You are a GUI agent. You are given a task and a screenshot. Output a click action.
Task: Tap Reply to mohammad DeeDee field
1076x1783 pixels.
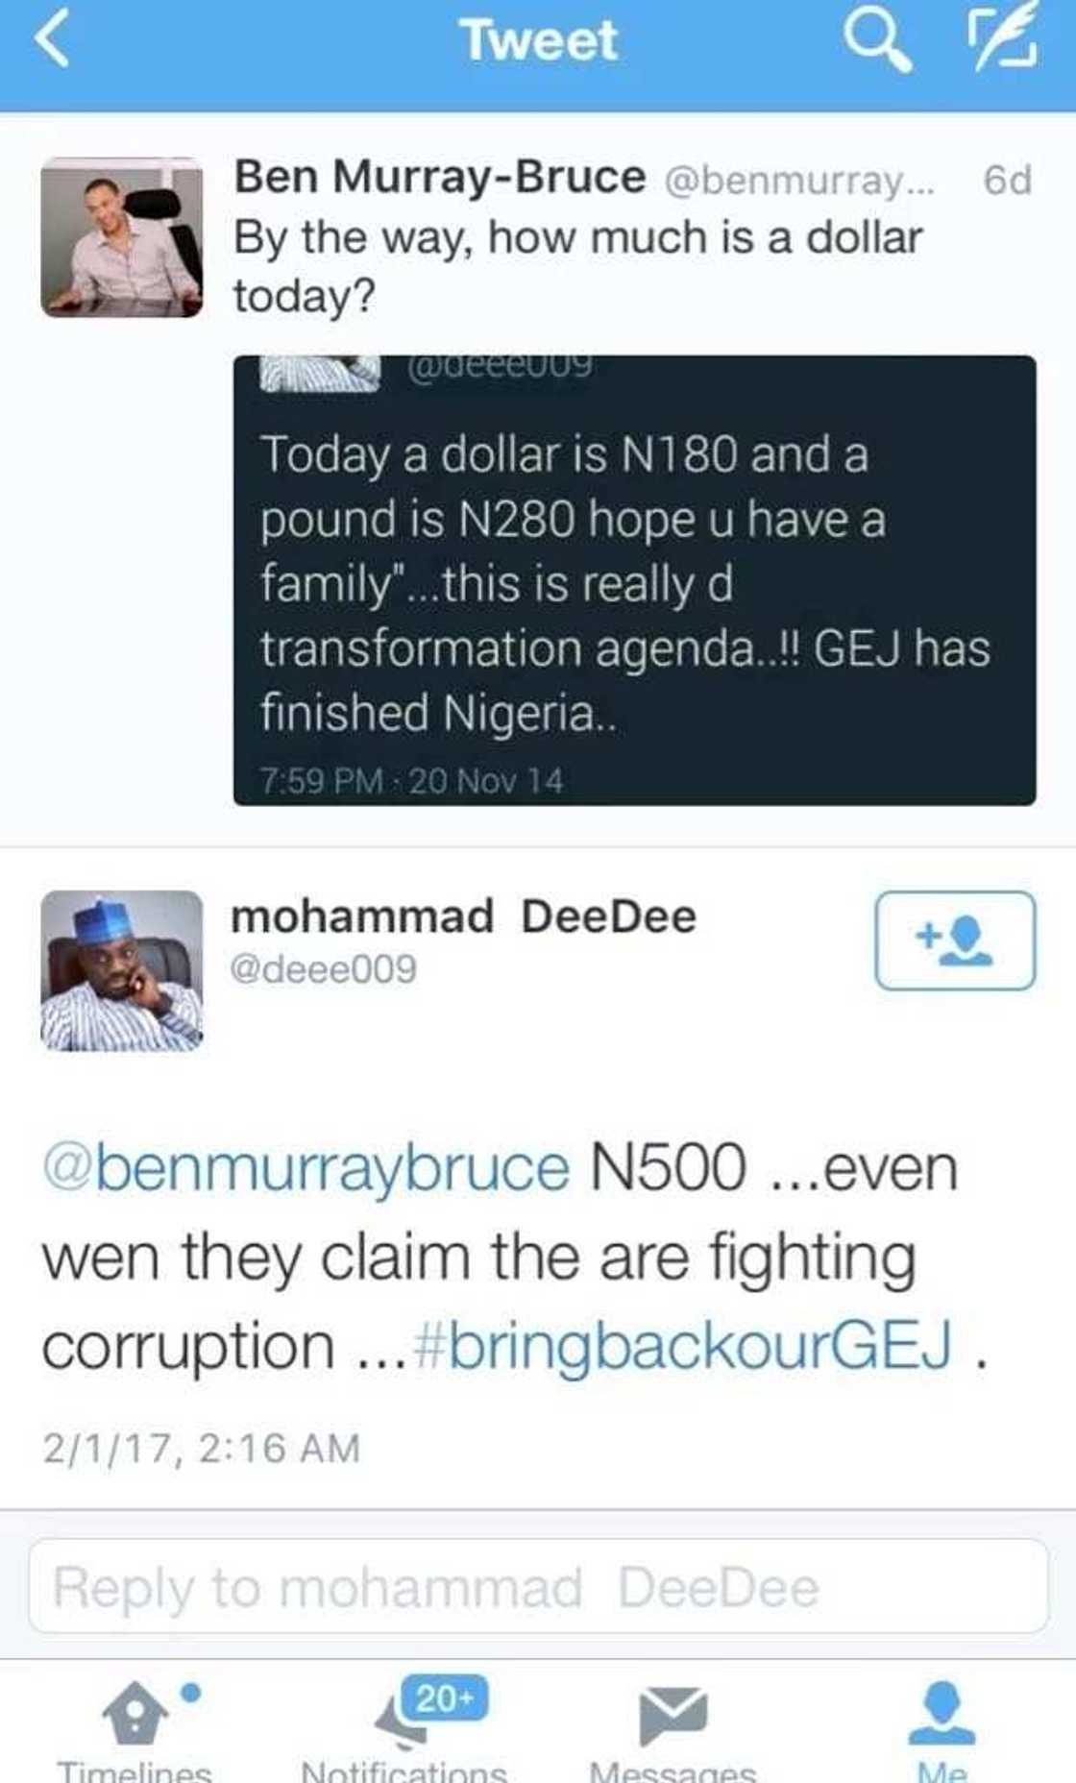point(538,1586)
